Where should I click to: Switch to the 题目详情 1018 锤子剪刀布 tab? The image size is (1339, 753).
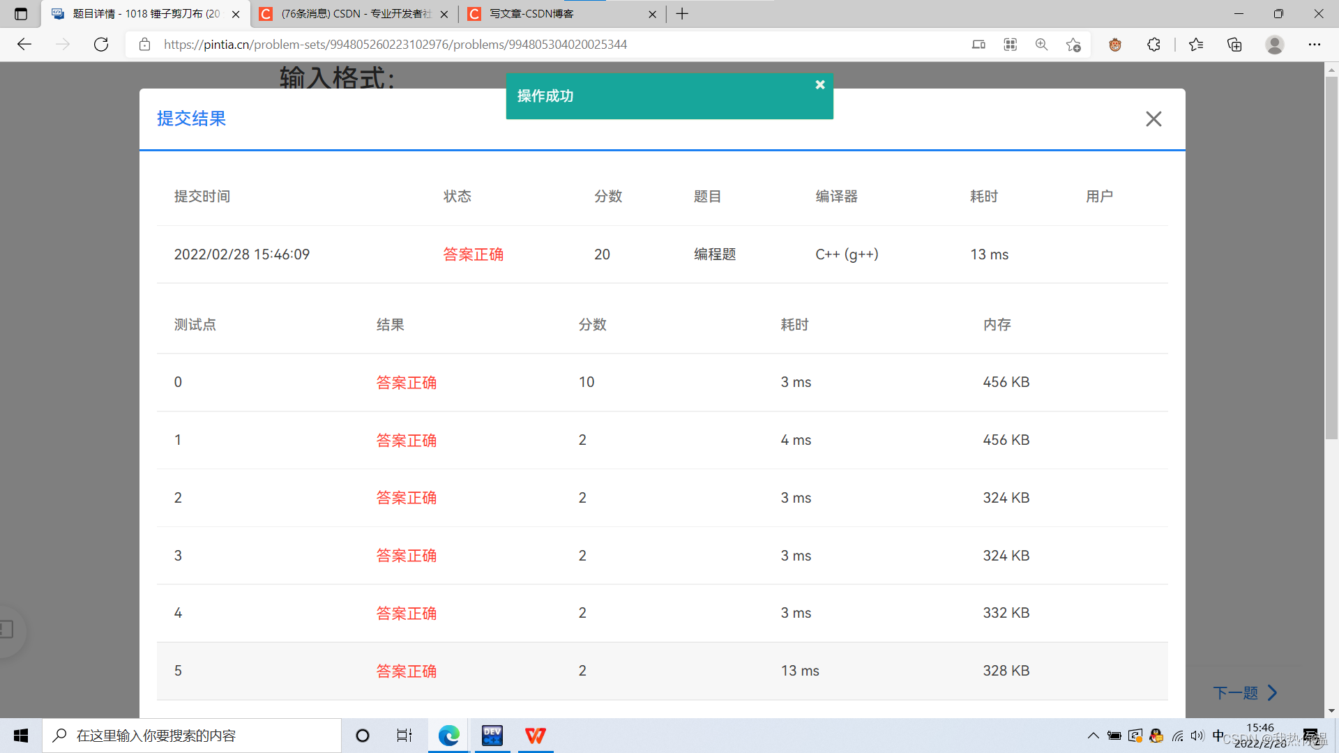click(139, 13)
